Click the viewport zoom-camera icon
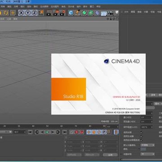The width and height of the screenshot is (162, 162). click(x=111, y=19)
